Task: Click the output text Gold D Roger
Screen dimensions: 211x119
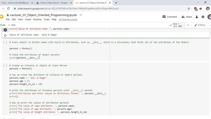Action: (x=49, y=35)
